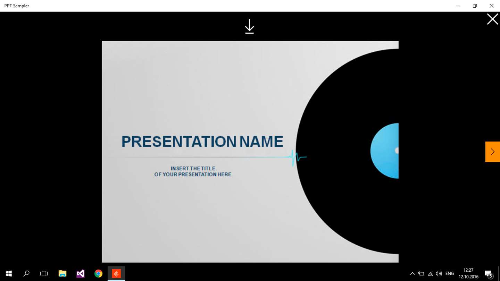Open the taskbar search magnifier
Image resolution: width=500 pixels, height=281 pixels.
[x=26, y=274]
